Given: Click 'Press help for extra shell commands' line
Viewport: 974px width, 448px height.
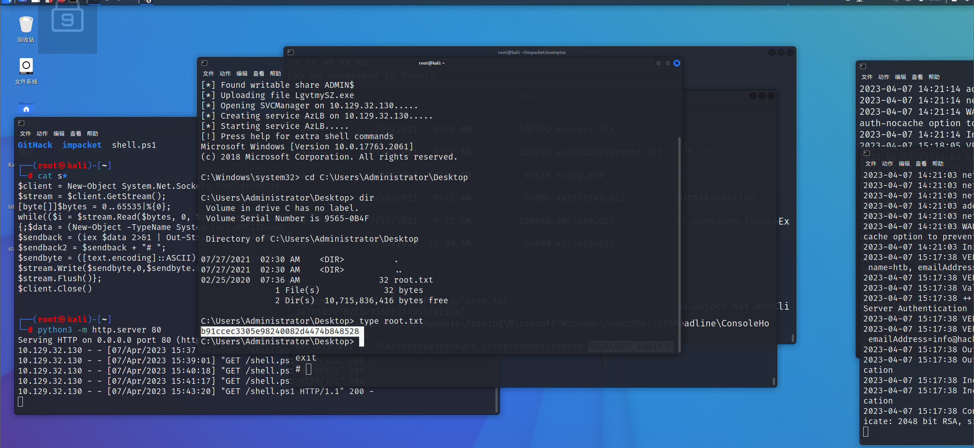Looking at the screenshot, I should (x=297, y=136).
